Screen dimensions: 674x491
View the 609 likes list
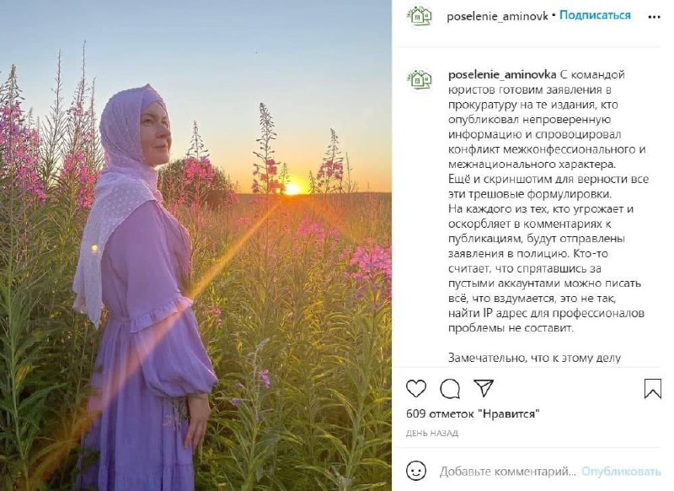pyautogui.click(x=473, y=414)
